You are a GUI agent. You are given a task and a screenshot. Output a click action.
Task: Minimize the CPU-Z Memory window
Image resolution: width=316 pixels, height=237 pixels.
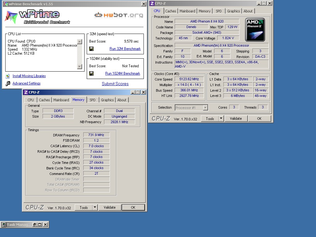pos(133,92)
